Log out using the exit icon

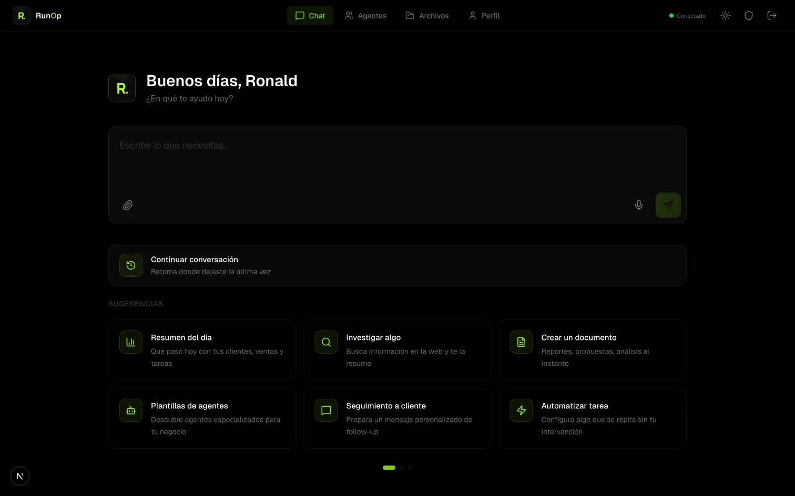point(772,16)
